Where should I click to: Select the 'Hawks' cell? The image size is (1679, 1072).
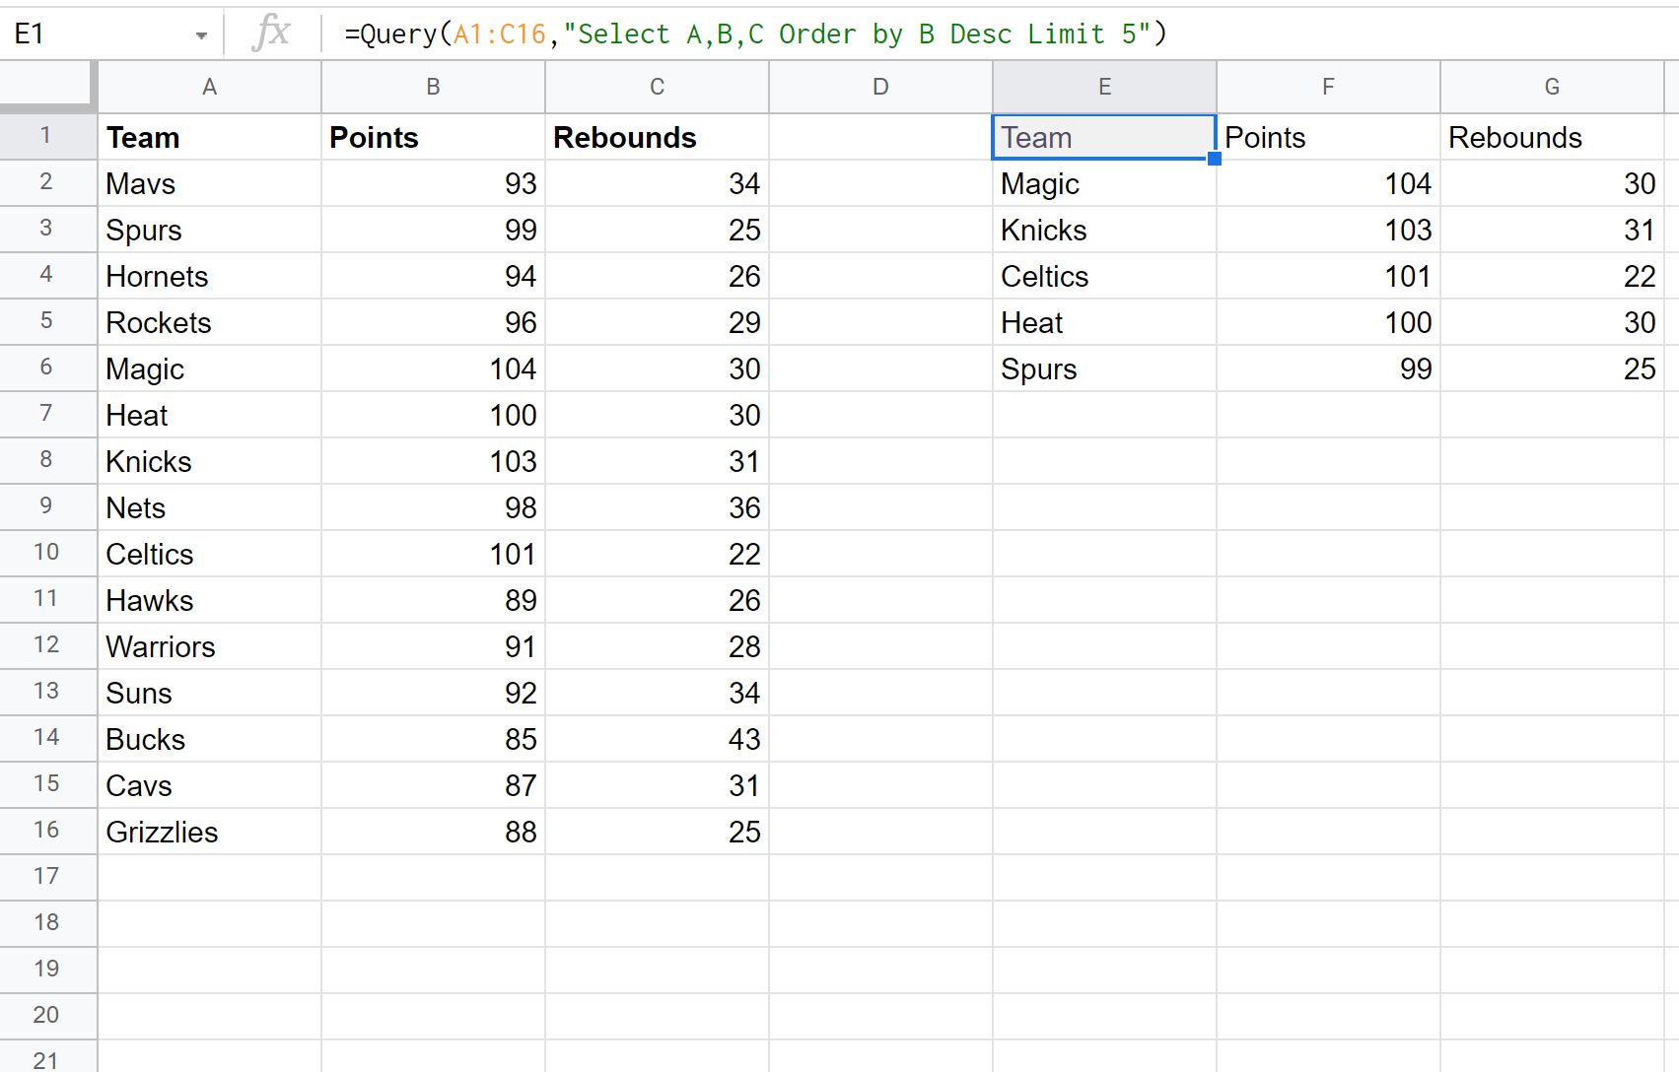pos(210,600)
